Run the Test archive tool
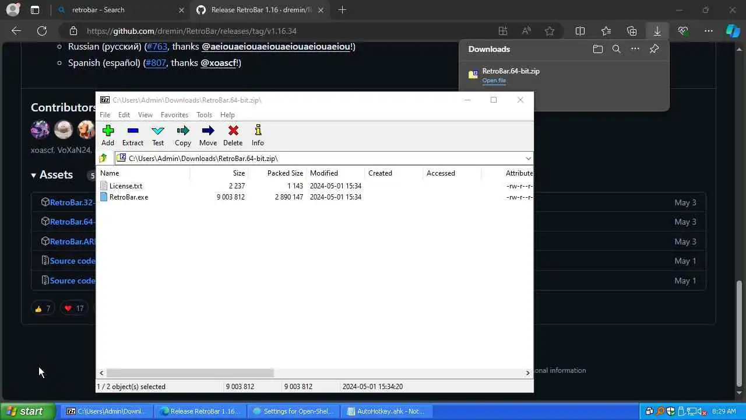The width and height of the screenshot is (746, 420). point(158,135)
